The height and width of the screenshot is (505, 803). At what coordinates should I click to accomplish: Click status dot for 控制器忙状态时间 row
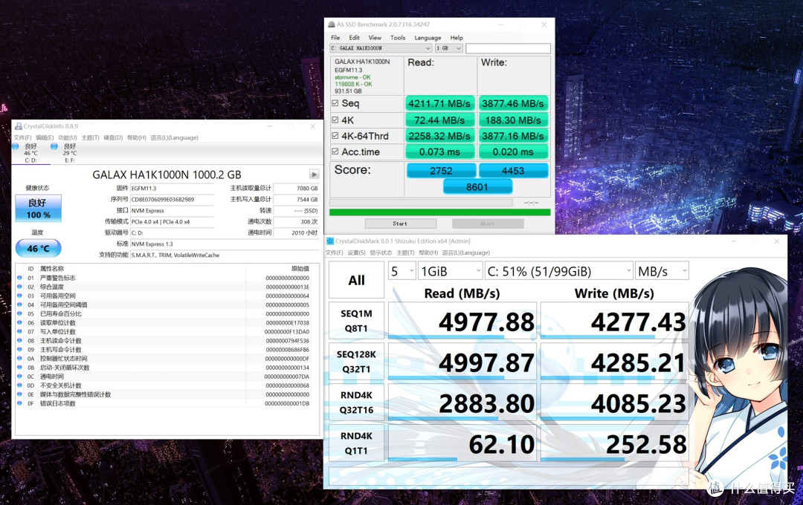point(19,359)
